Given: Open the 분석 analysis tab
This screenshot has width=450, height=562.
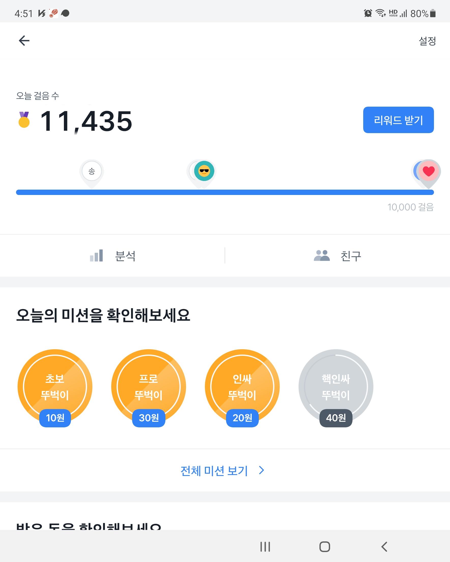Looking at the screenshot, I should point(125,256).
